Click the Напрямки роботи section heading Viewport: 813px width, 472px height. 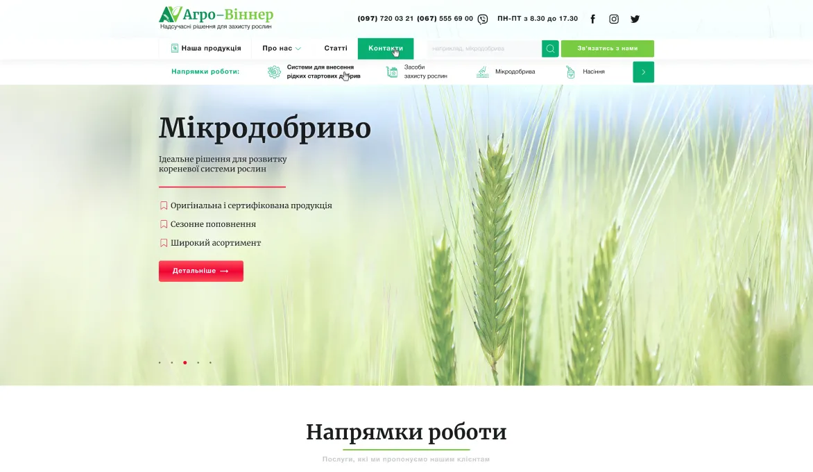tap(407, 432)
